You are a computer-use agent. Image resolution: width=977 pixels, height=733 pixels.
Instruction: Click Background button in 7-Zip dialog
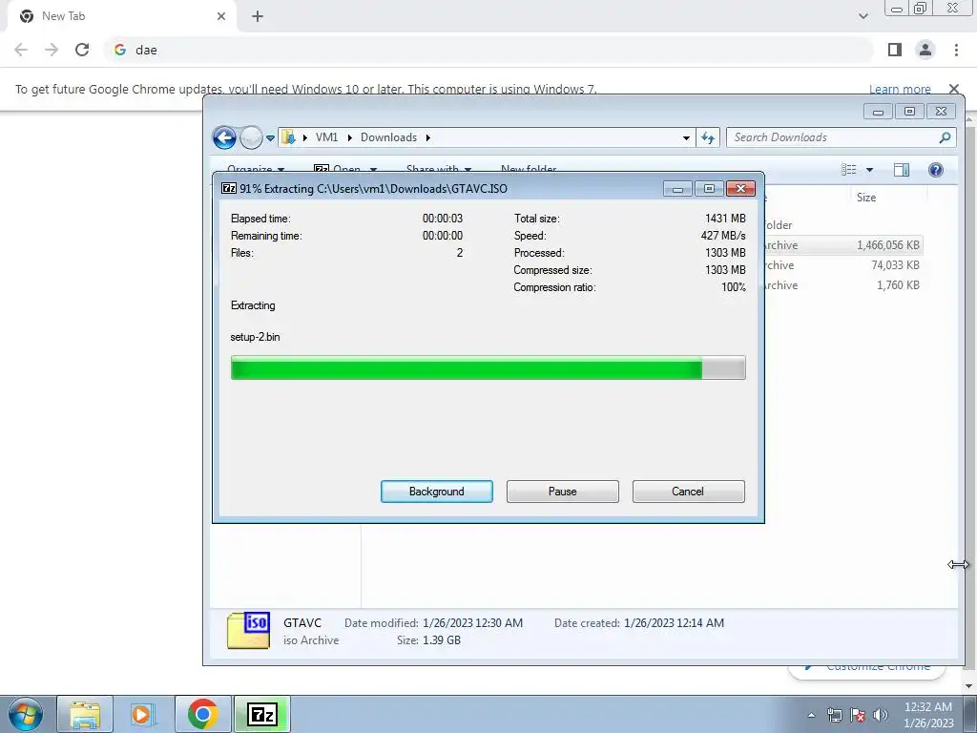(437, 492)
